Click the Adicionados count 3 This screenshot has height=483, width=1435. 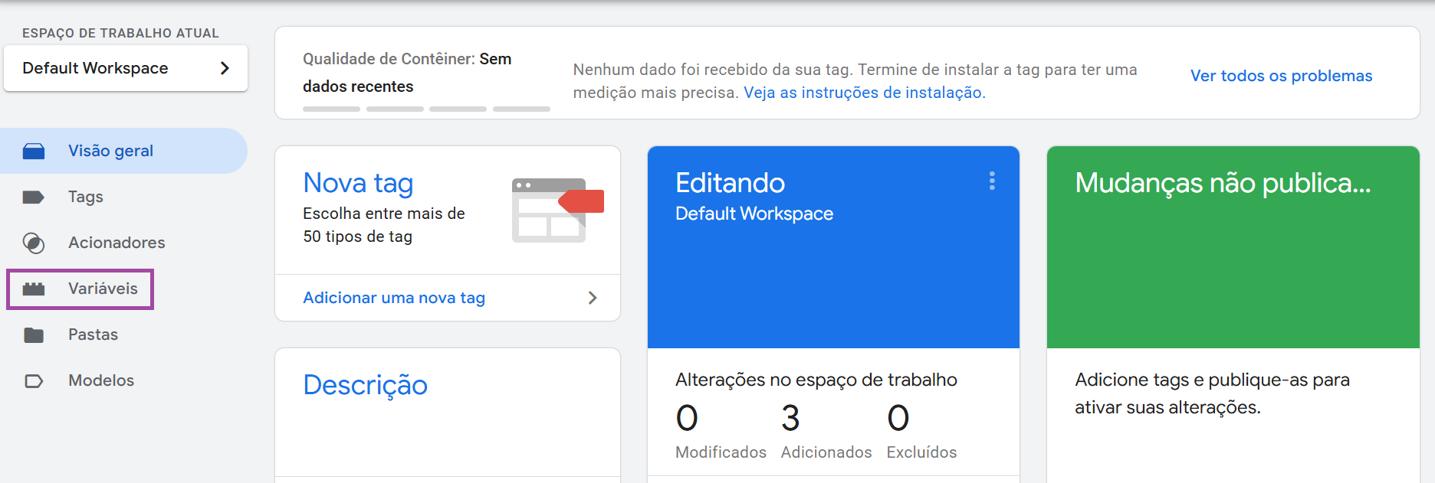click(x=790, y=418)
